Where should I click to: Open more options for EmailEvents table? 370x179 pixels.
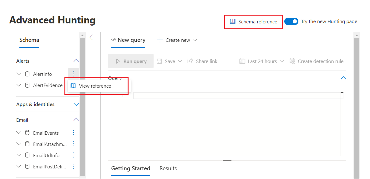tap(73, 133)
